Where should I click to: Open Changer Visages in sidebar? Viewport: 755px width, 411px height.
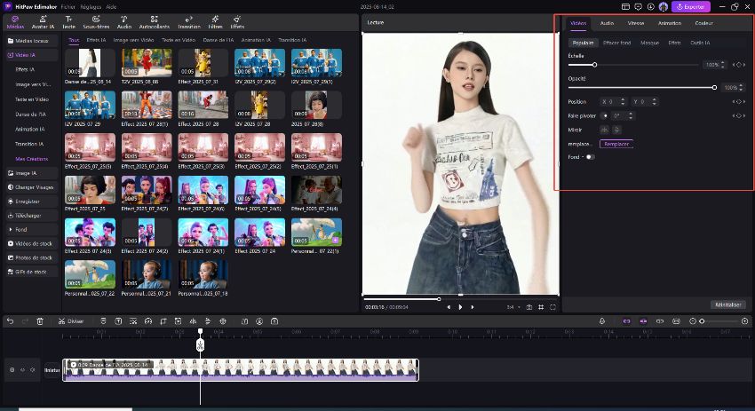coord(32,187)
